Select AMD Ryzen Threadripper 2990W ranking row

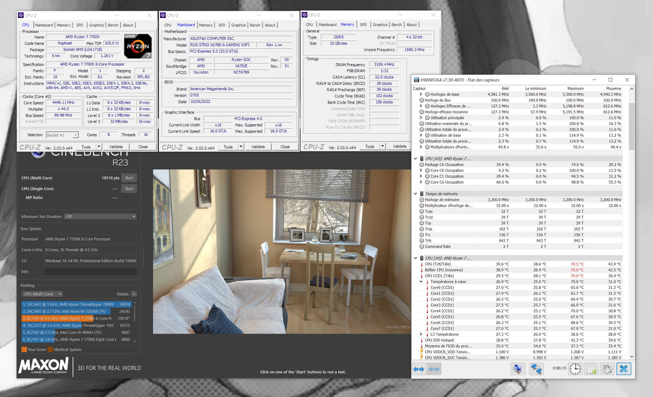[76, 304]
